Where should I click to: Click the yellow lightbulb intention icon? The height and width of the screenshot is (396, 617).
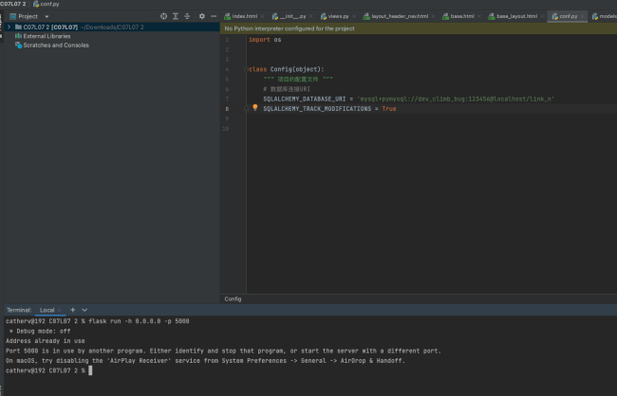pyautogui.click(x=254, y=109)
